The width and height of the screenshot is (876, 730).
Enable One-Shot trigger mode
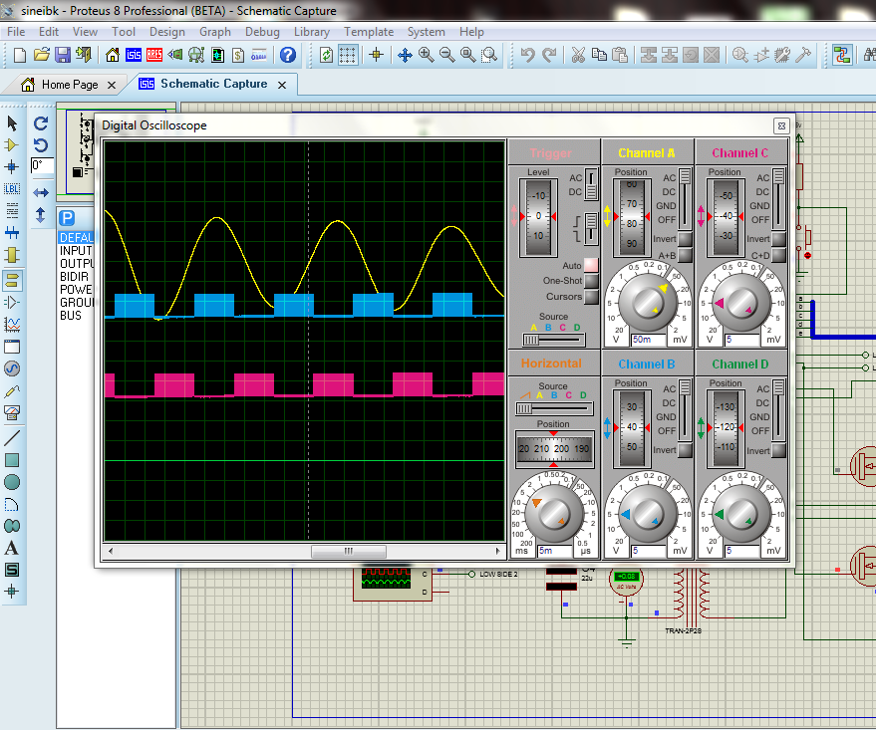[591, 281]
